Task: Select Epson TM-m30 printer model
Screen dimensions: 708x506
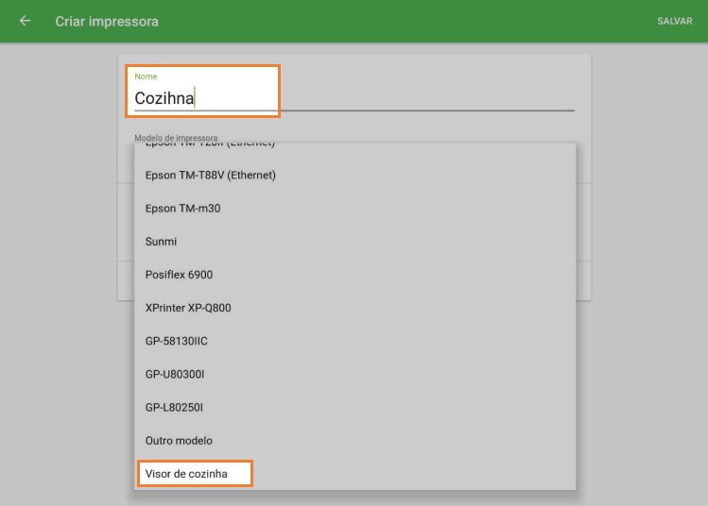Action: [x=182, y=208]
